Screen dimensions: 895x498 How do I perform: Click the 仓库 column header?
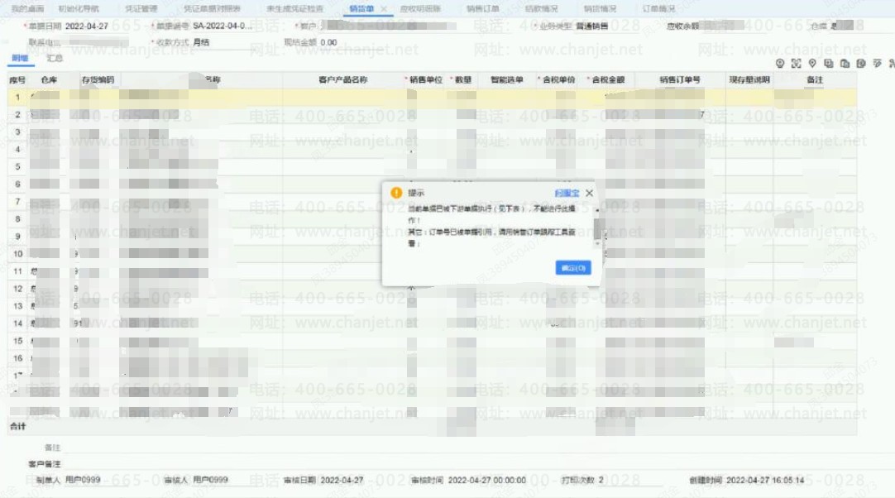click(x=49, y=80)
